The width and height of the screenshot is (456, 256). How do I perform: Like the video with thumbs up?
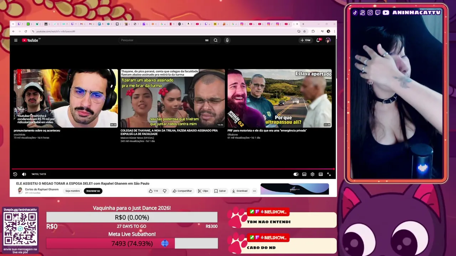pyautogui.click(x=153, y=191)
